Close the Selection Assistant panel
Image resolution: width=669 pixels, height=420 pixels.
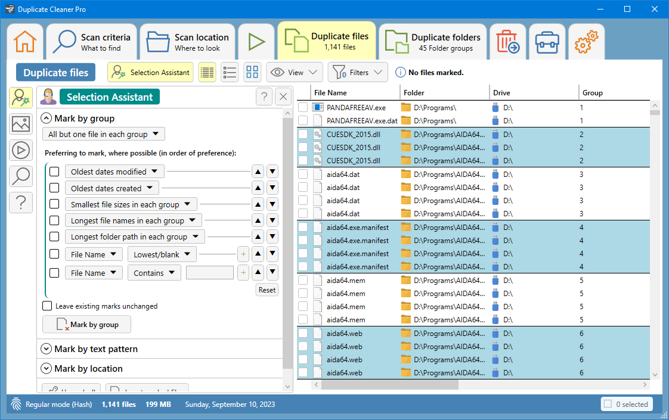point(283,97)
